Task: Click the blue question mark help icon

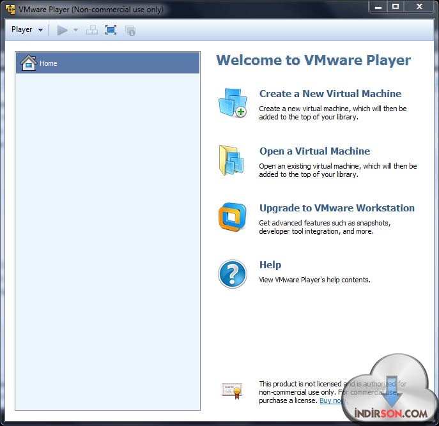Action: [x=233, y=274]
